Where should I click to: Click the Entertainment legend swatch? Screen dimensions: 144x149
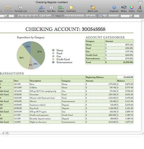(x=53, y=62)
